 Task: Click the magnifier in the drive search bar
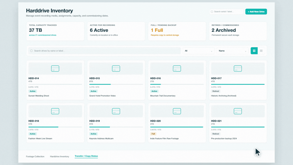[x=31, y=51]
